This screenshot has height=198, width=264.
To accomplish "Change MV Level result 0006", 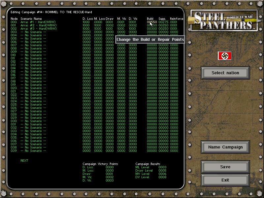I will (x=162, y=174).
